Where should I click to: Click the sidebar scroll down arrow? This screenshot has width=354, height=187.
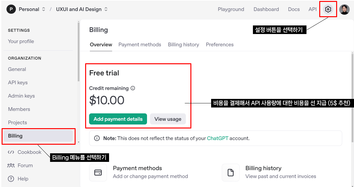click(x=78, y=142)
